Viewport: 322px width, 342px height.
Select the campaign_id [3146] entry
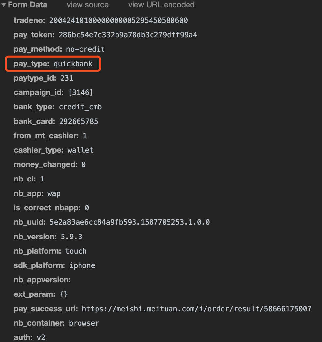tap(53, 92)
